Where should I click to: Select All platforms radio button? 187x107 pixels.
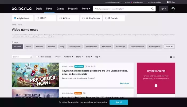point(15,18)
